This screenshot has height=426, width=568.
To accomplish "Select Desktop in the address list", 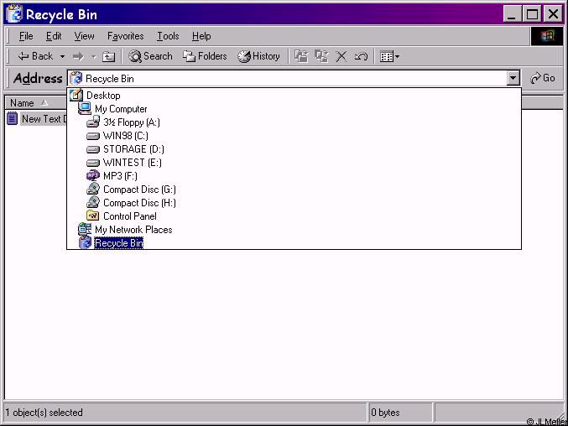I will pyautogui.click(x=103, y=96).
